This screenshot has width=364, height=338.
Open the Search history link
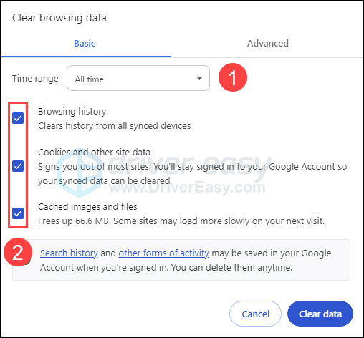[69, 253]
